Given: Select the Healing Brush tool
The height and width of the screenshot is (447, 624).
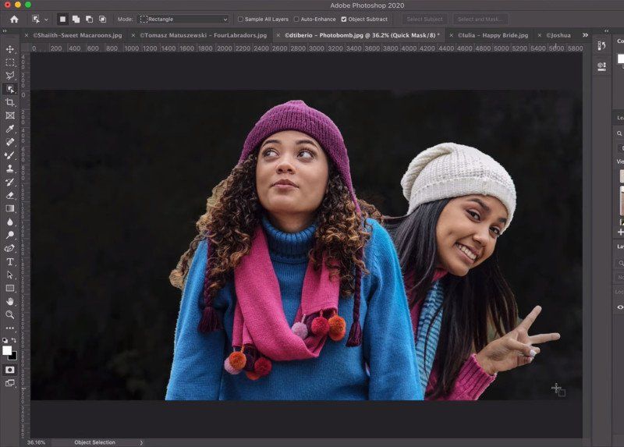Looking at the screenshot, I should (x=10, y=142).
